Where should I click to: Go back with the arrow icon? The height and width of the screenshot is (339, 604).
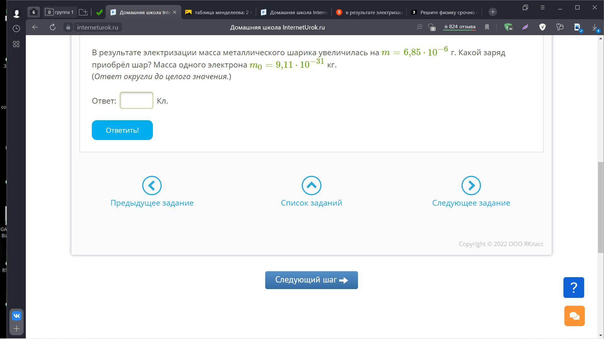coord(35,27)
